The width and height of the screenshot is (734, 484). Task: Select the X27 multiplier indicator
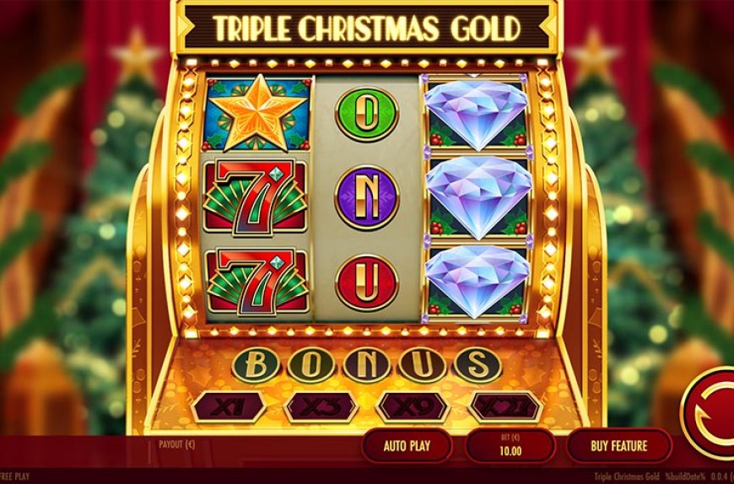[x=505, y=407]
